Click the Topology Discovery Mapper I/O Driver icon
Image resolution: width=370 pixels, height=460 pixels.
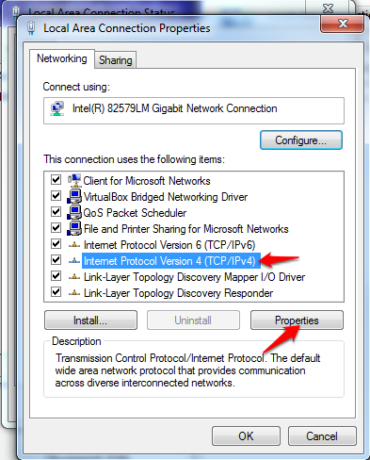click(x=74, y=277)
